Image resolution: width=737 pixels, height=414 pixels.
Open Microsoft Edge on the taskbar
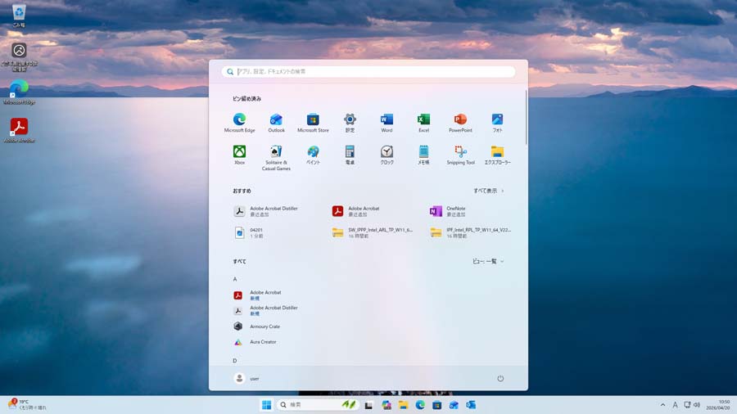click(x=420, y=405)
